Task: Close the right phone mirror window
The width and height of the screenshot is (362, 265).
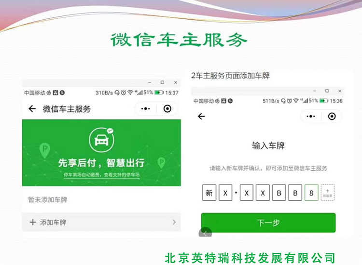Action: (340, 91)
